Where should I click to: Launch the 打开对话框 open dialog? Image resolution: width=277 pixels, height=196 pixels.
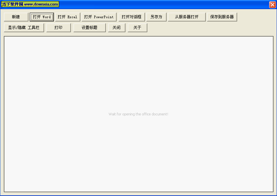132,17
